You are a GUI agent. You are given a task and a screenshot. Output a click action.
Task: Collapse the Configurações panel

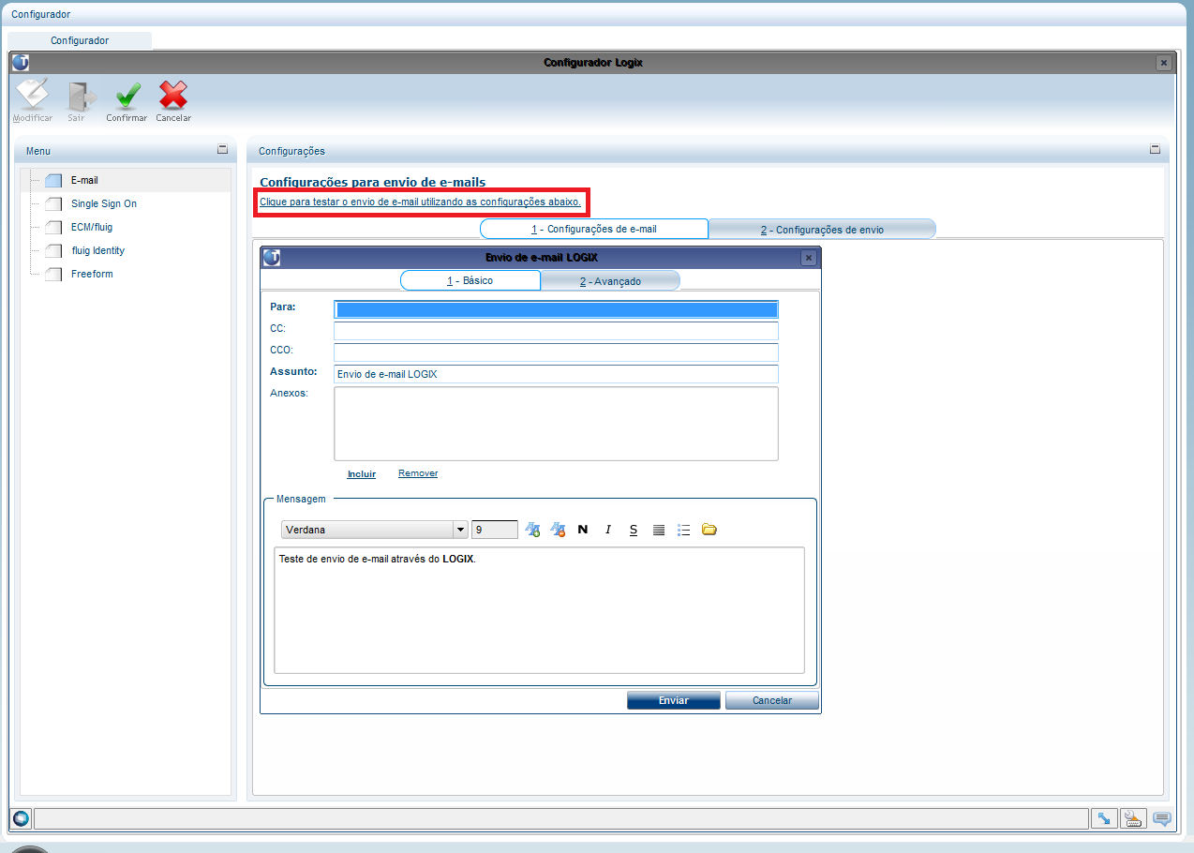1155,149
